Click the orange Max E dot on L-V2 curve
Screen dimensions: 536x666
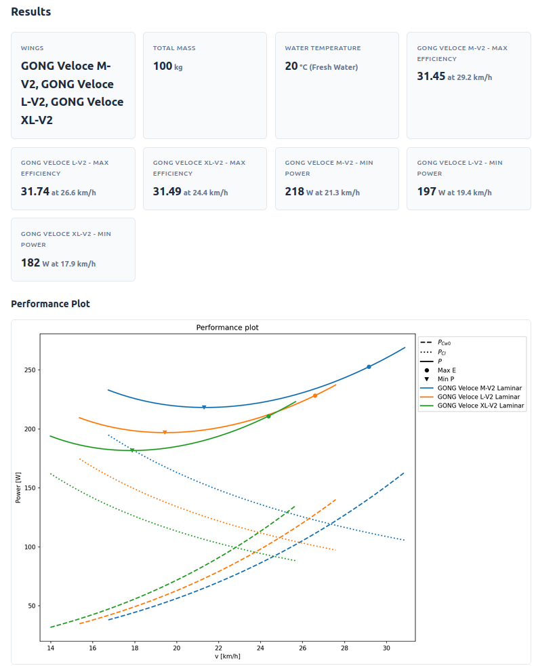[x=315, y=395]
